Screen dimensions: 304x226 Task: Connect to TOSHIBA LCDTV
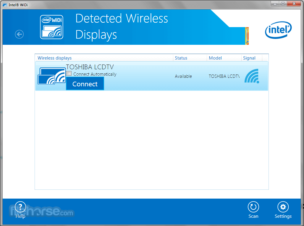point(85,84)
